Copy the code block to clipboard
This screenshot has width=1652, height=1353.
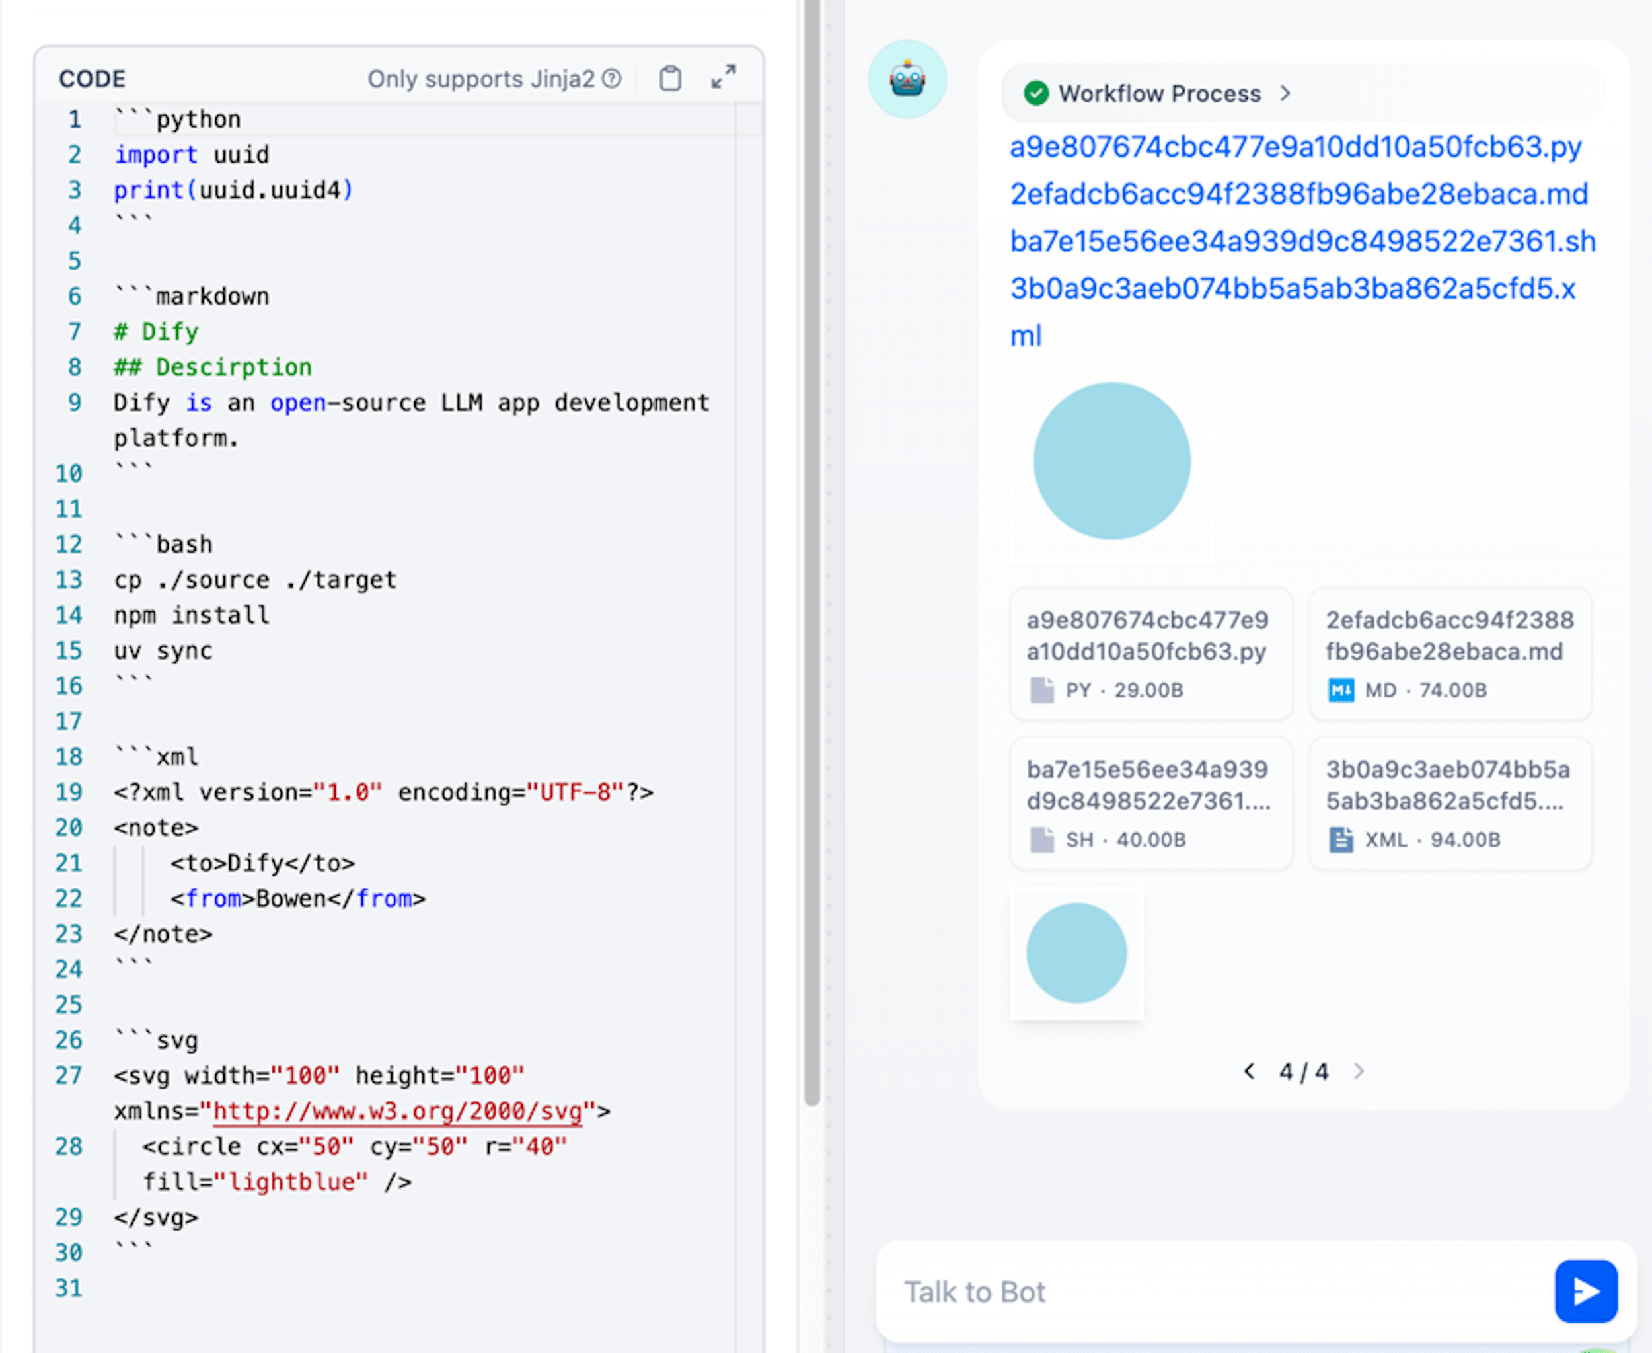pos(670,78)
